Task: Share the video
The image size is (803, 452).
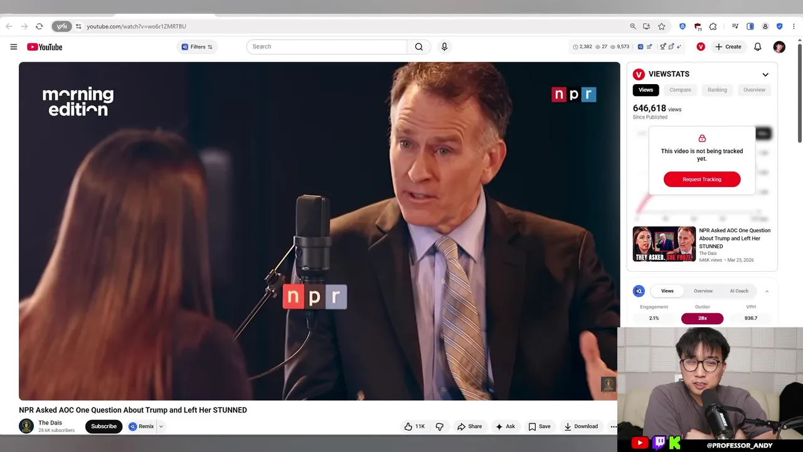Action: [469, 426]
